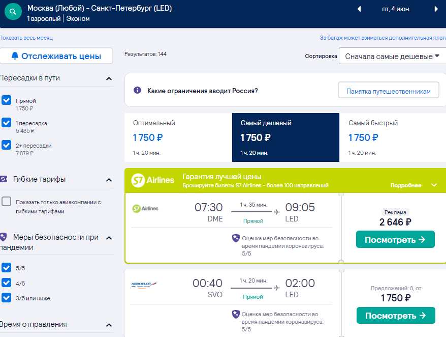Uncheck the 4/5 safety rating checkbox
The height and width of the screenshot is (337, 446).
(x=7, y=283)
